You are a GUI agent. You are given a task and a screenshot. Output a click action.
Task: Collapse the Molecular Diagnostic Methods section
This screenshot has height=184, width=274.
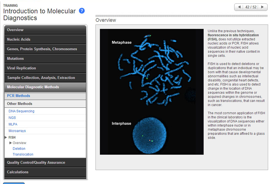(x=45, y=87)
